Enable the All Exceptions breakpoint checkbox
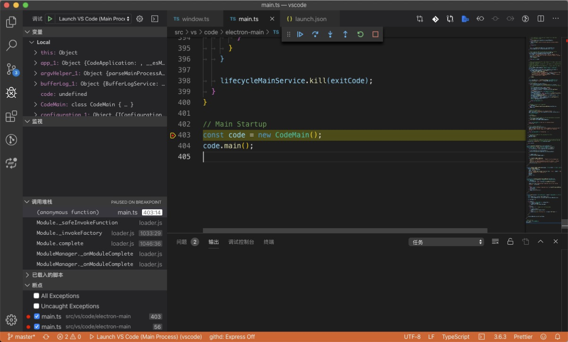568x342 pixels. click(36, 296)
